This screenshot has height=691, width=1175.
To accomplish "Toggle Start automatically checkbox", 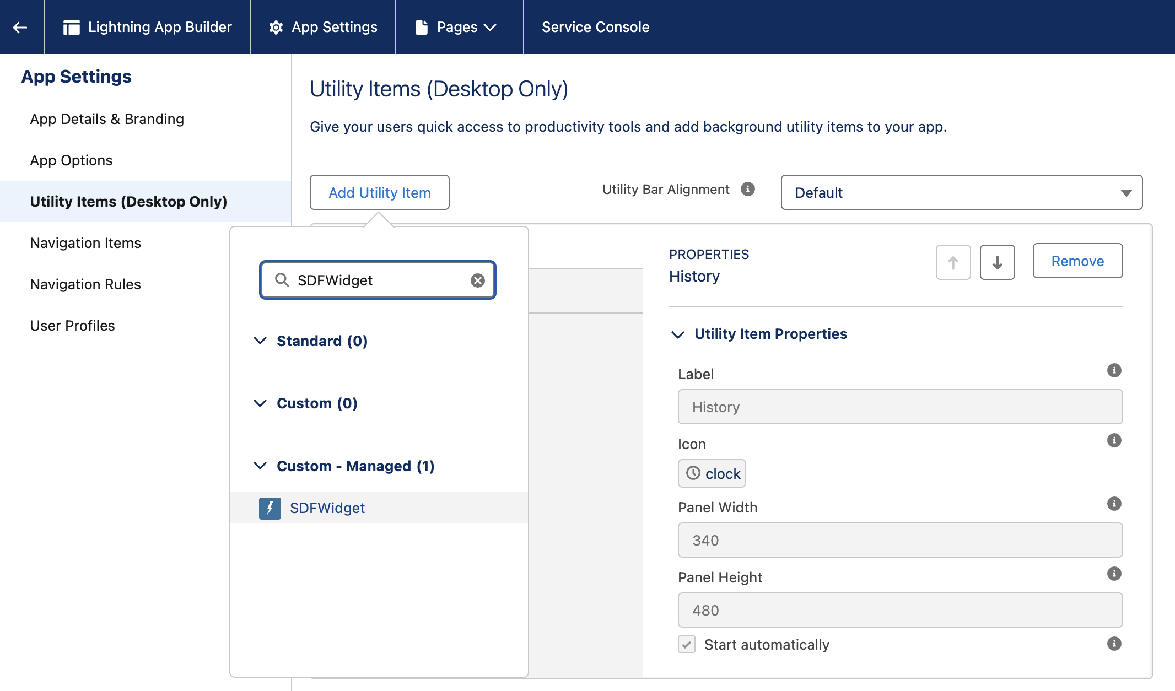I will coord(687,644).
